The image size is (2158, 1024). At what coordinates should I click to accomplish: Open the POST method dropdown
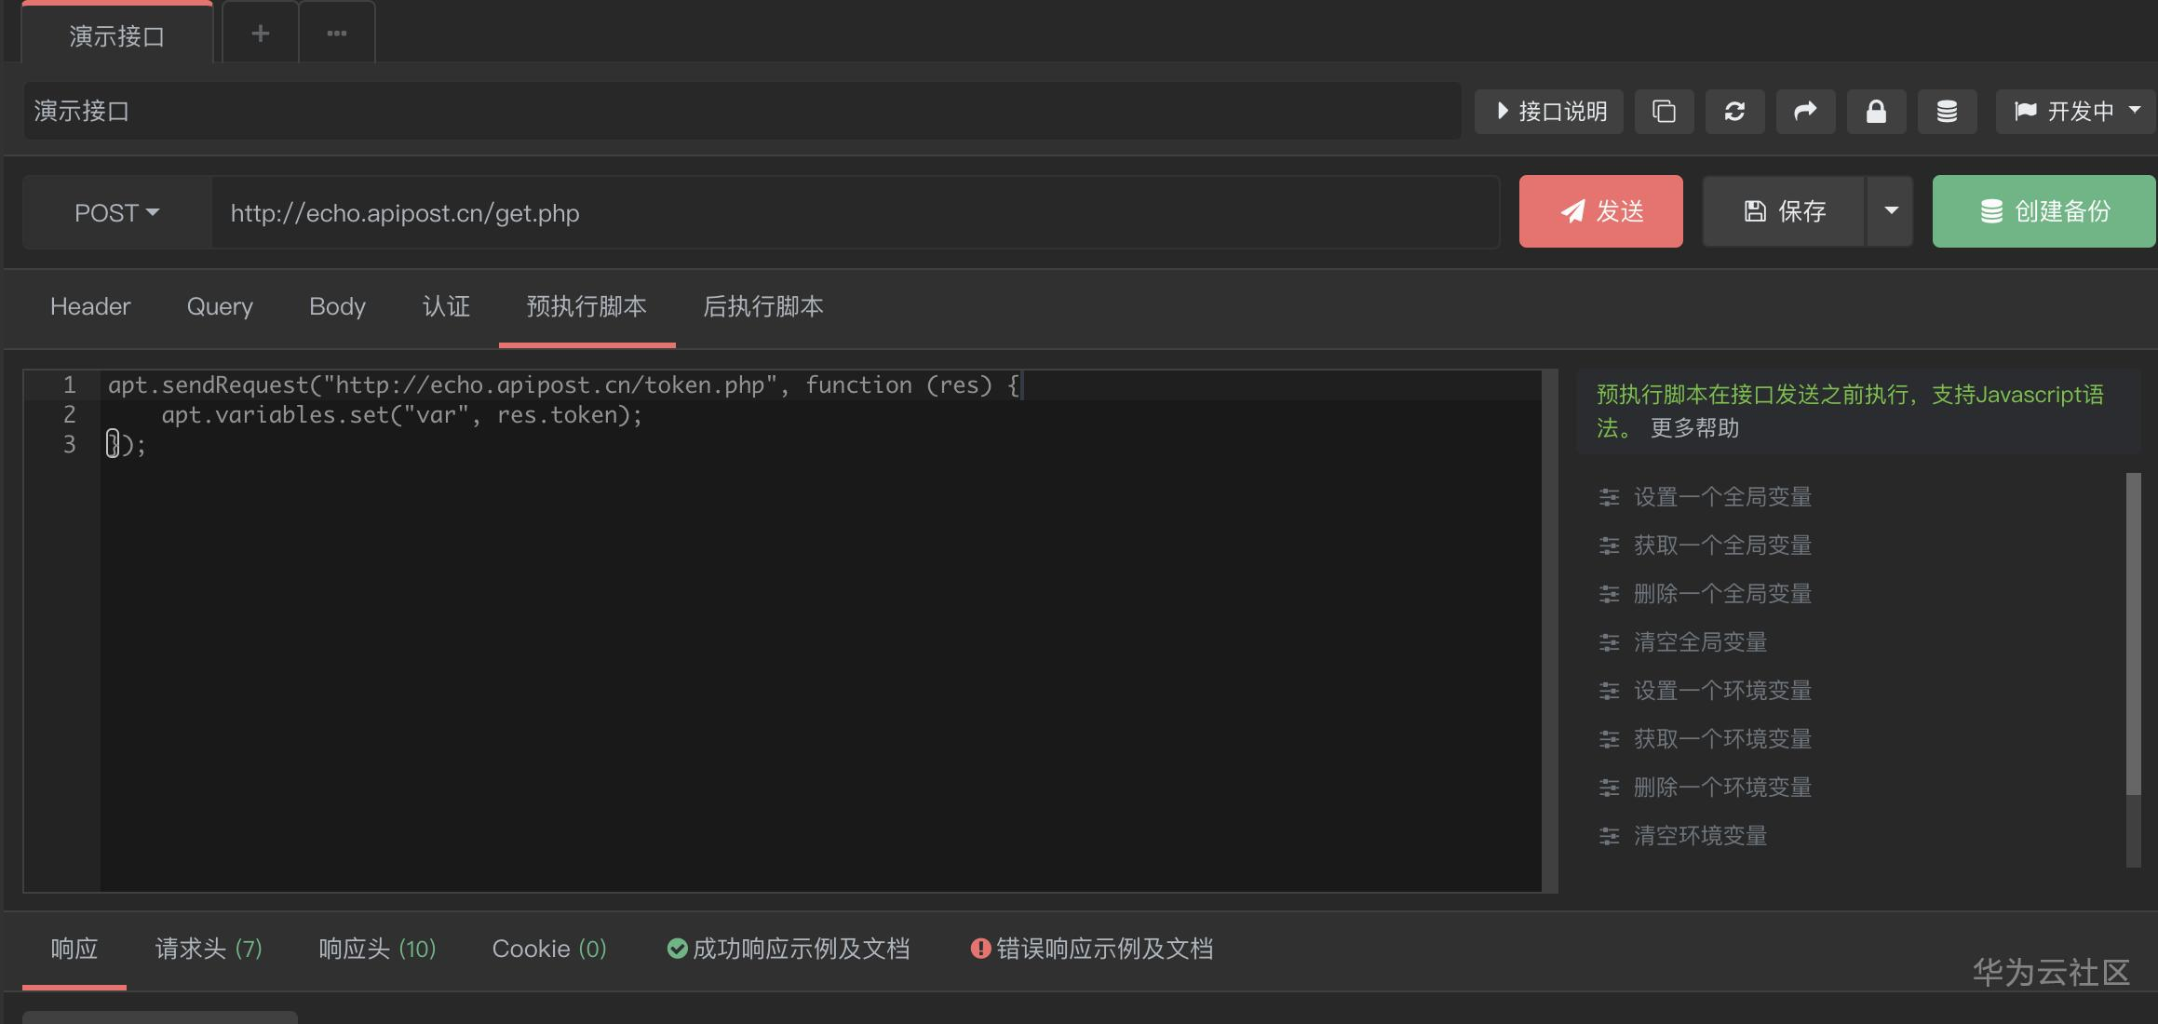116,212
